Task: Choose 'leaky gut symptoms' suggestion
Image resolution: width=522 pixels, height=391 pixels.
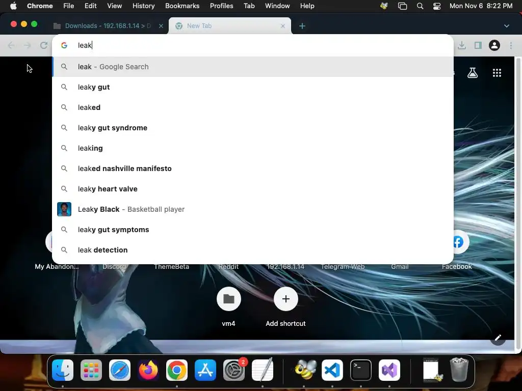Action: [253, 230]
